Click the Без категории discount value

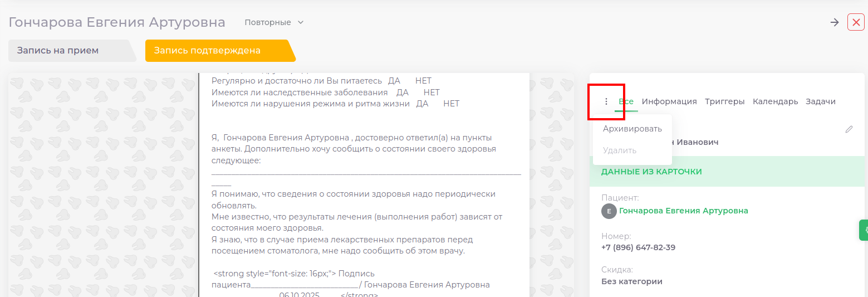click(x=632, y=281)
